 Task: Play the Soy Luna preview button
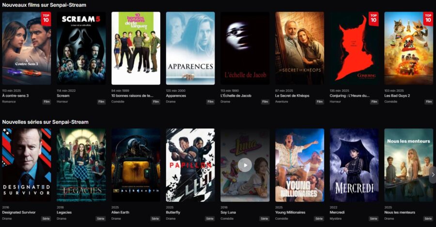245,165
